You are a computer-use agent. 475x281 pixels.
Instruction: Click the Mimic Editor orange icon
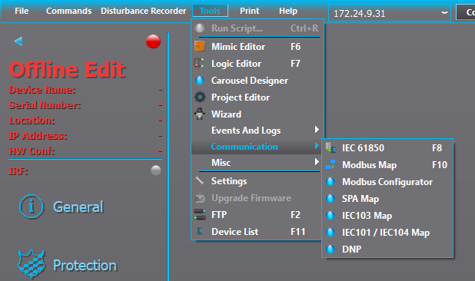pyautogui.click(x=199, y=46)
